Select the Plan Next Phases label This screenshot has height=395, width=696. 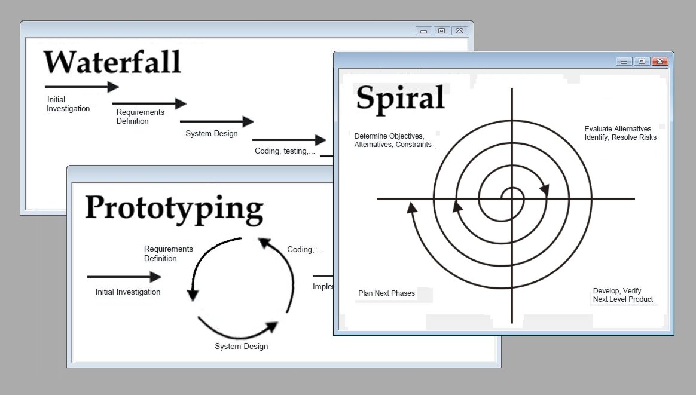386,293
